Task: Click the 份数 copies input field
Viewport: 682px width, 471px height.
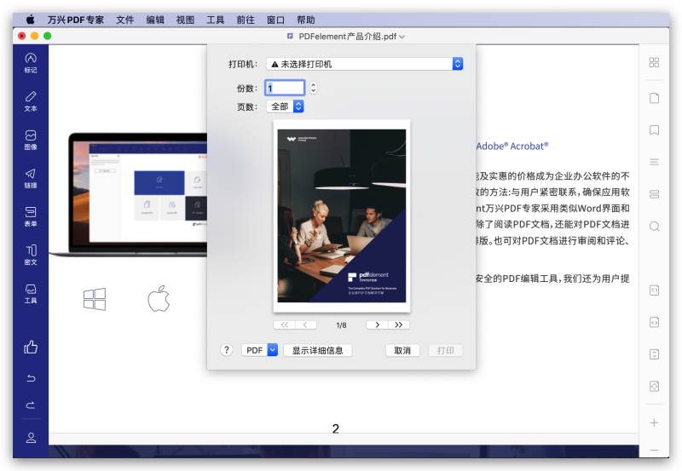Action: click(x=285, y=88)
